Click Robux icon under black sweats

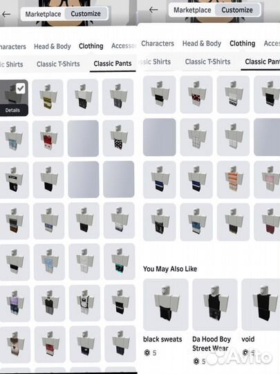[147, 353]
